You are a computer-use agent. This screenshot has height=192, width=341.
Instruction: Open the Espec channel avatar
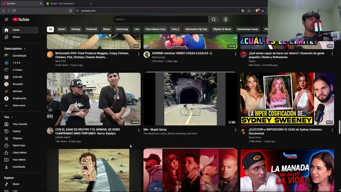coord(243,55)
